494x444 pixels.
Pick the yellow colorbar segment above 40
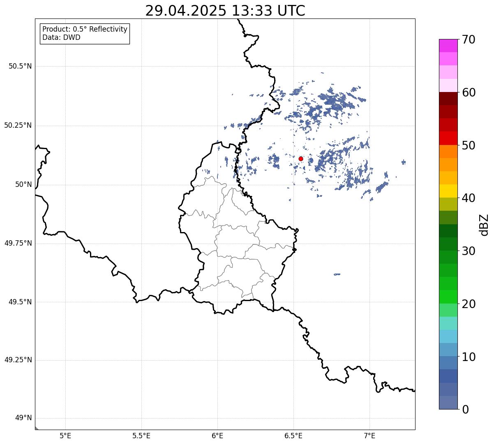point(448,191)
